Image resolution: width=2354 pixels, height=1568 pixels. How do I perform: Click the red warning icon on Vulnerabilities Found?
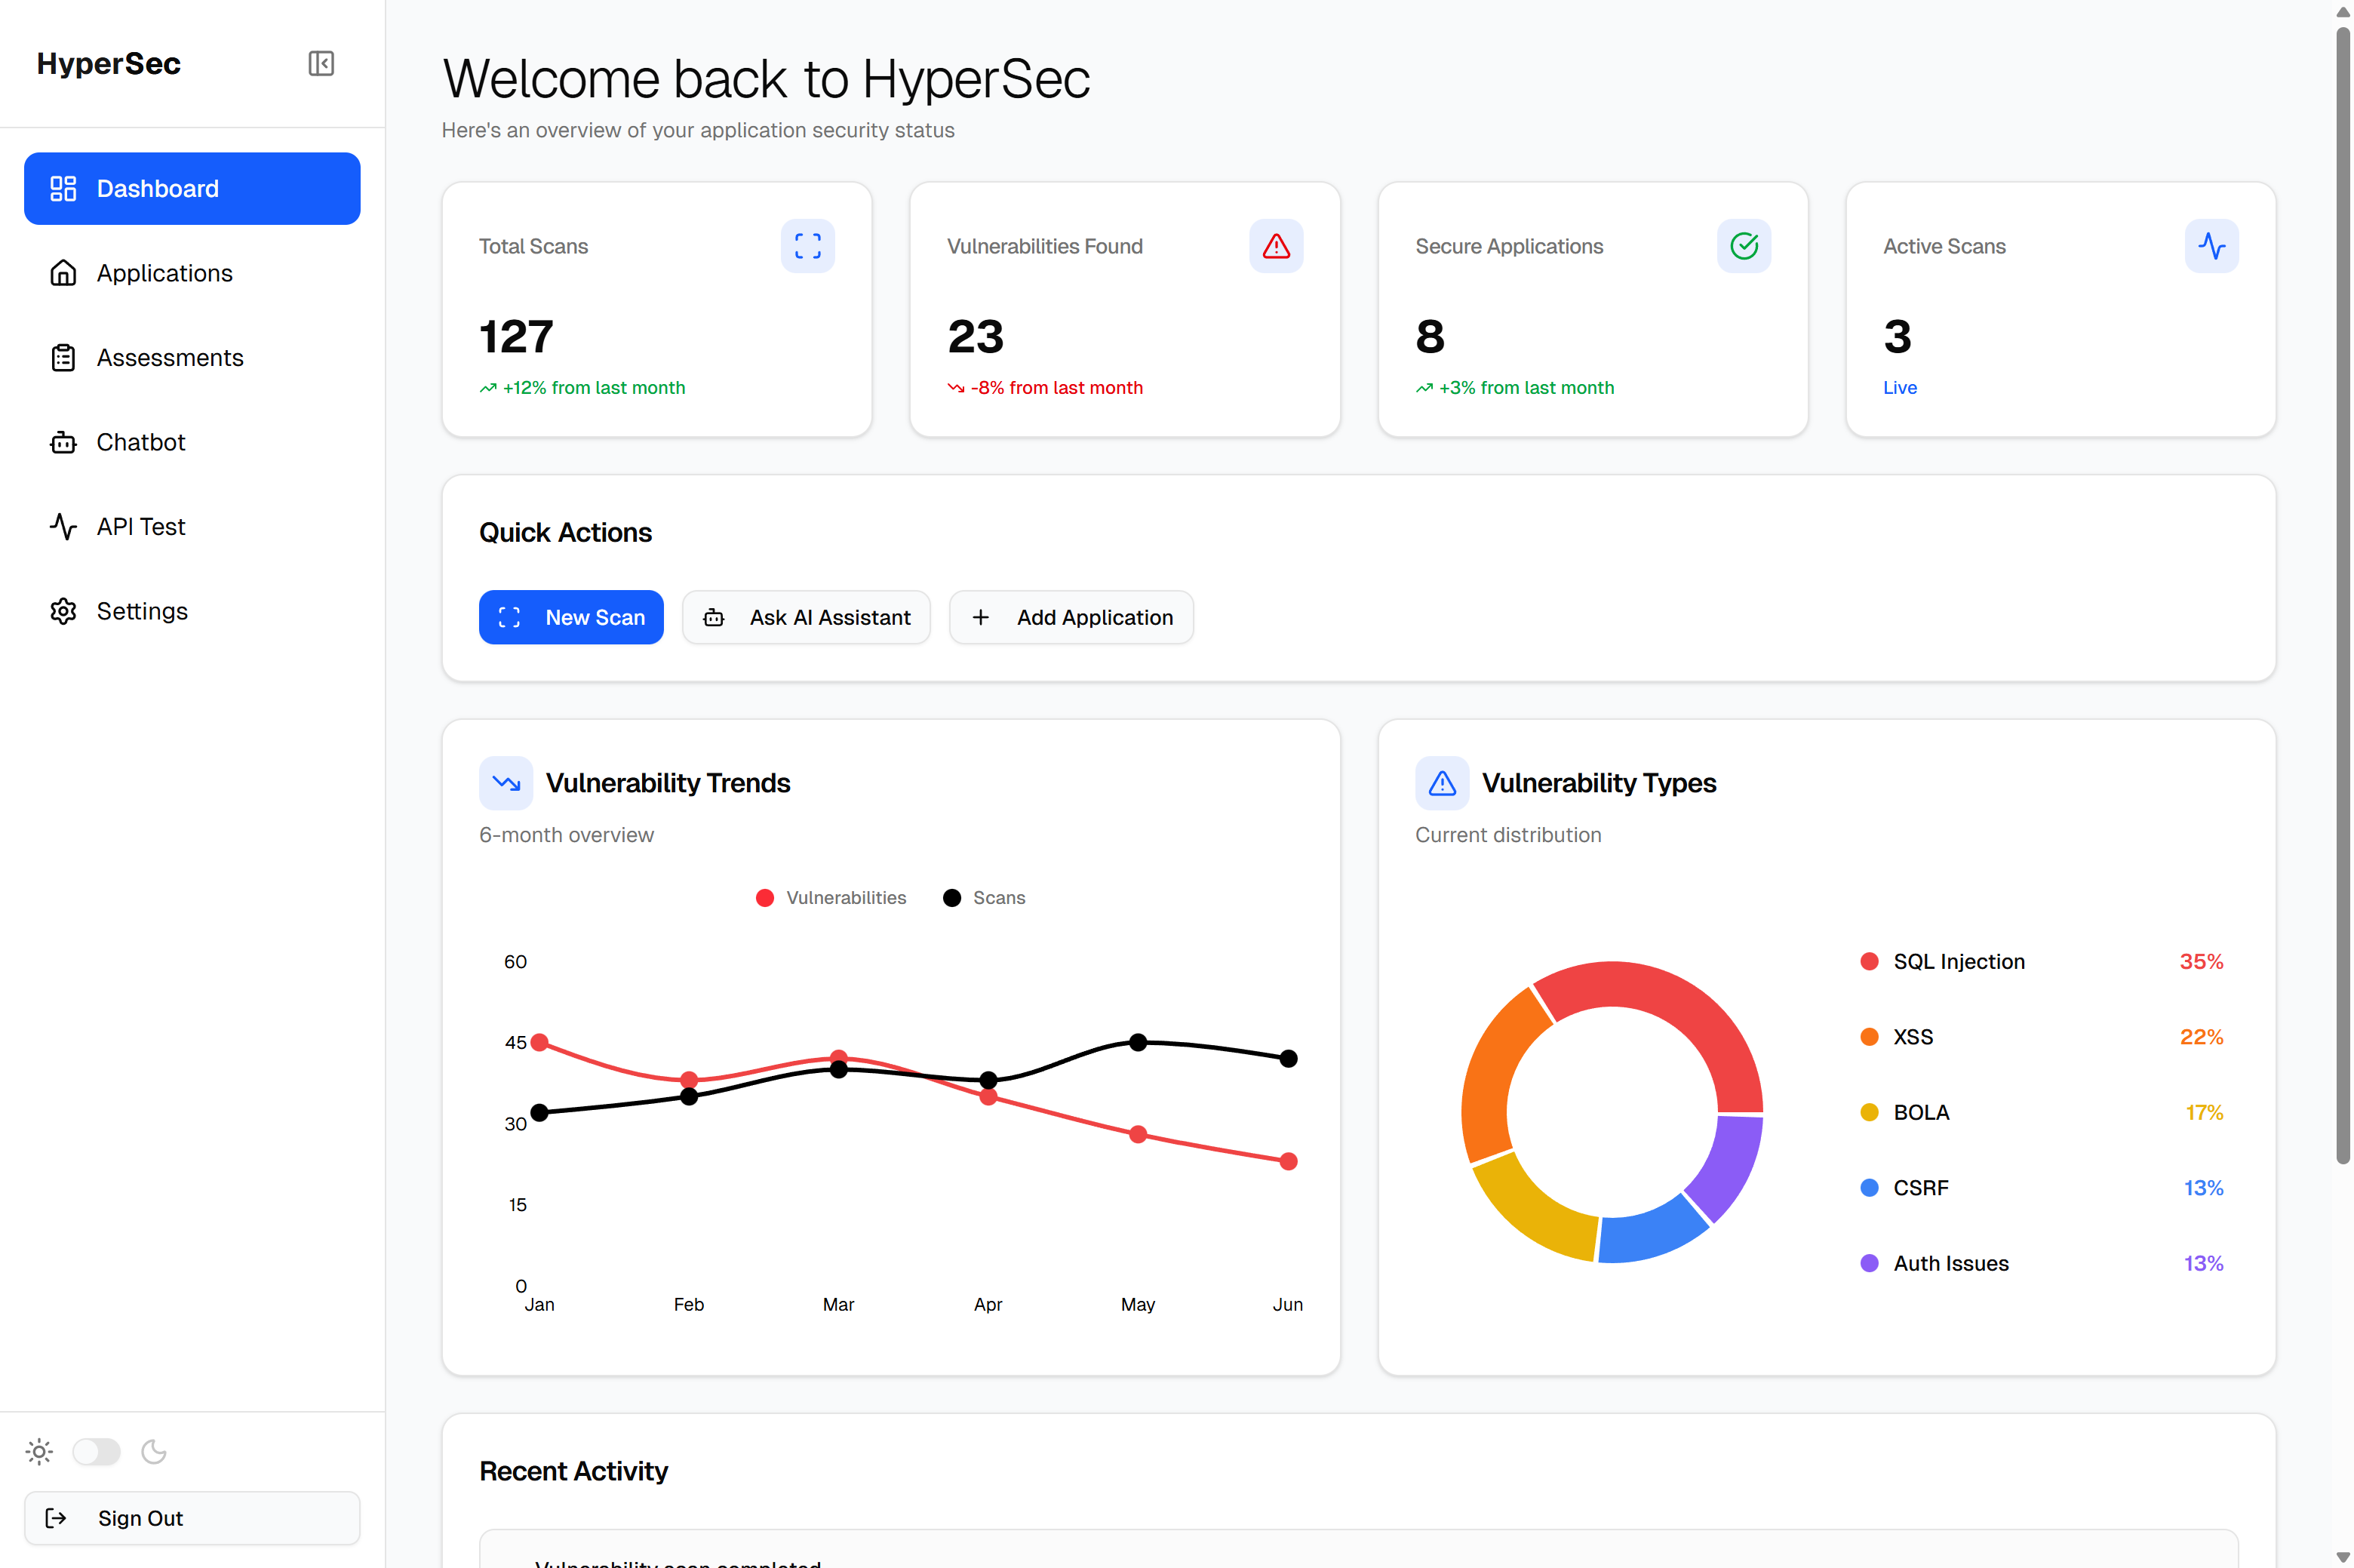1275,246
